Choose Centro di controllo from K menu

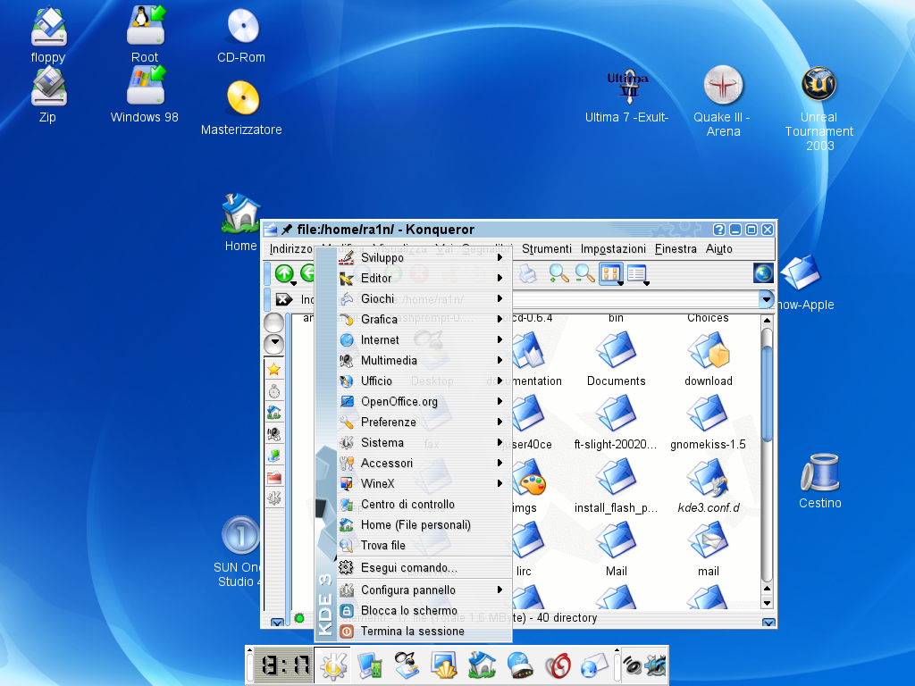(424, 504)
